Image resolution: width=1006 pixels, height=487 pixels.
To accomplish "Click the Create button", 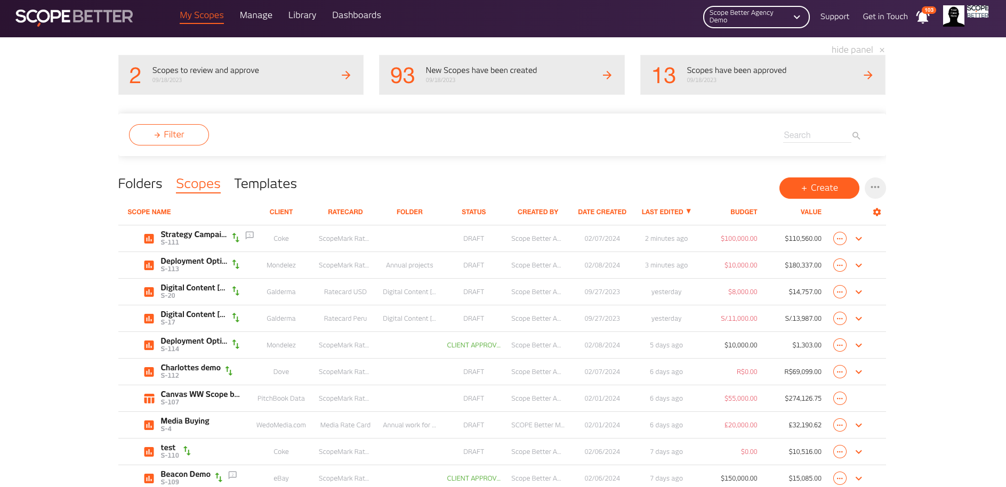I will [x=819, y=188].
